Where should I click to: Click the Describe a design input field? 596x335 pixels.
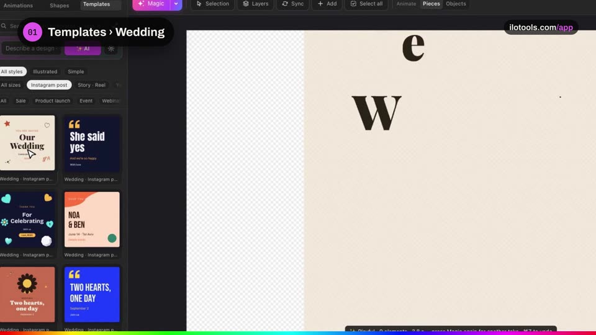tap(32, 48)
